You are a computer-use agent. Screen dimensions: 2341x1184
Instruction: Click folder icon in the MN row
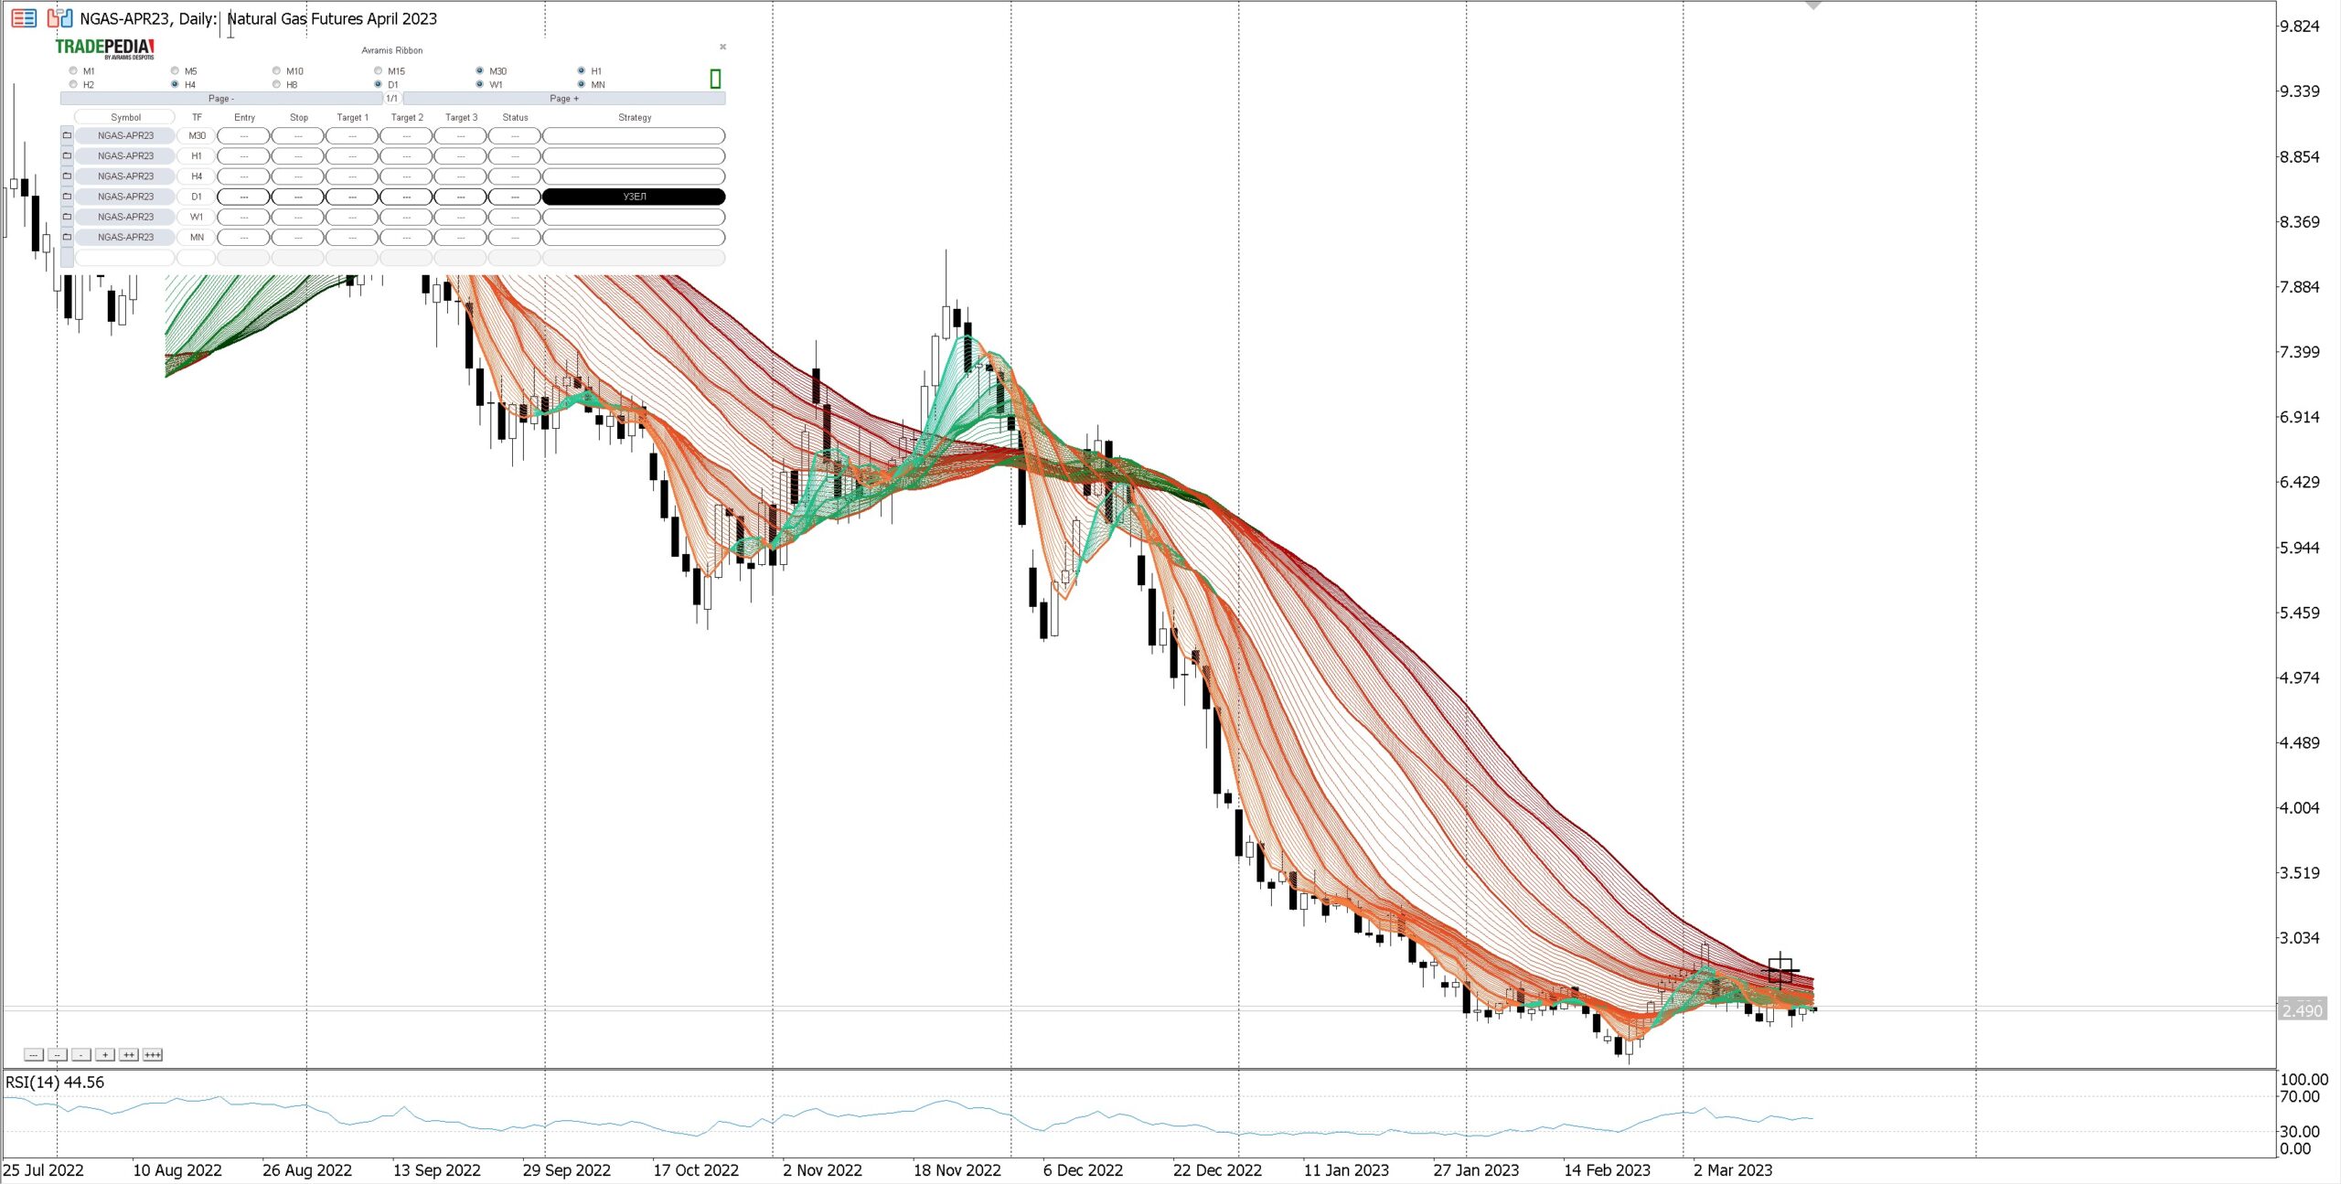click(67, 237)
